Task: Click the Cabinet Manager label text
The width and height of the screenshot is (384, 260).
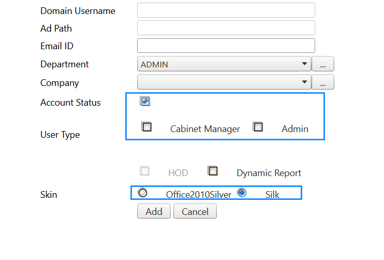Action: [205, 129]
